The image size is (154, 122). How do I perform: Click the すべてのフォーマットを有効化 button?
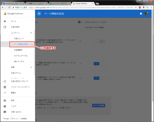(95, 27)
